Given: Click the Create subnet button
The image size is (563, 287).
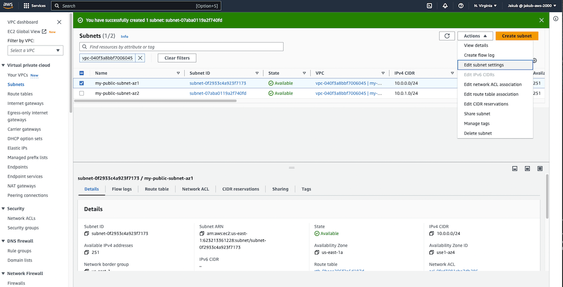Looking at the screenshot, I should [516, 36].
